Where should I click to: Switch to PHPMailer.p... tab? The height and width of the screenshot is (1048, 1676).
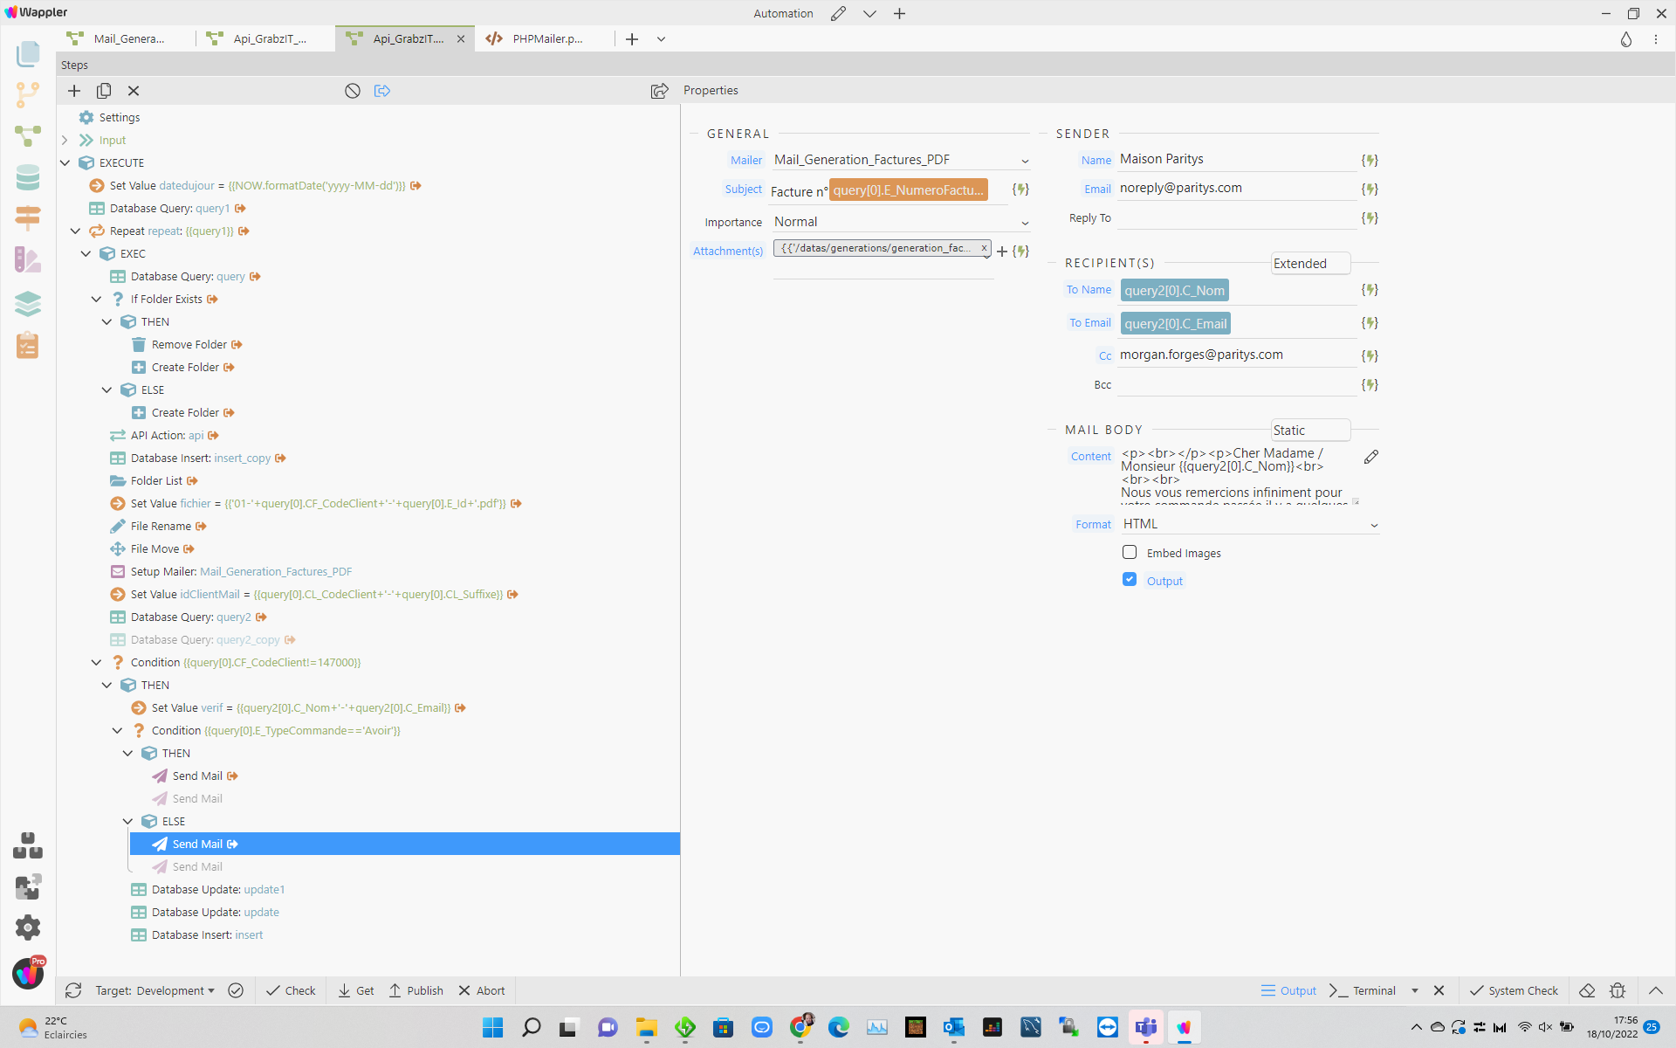(536, 38)
